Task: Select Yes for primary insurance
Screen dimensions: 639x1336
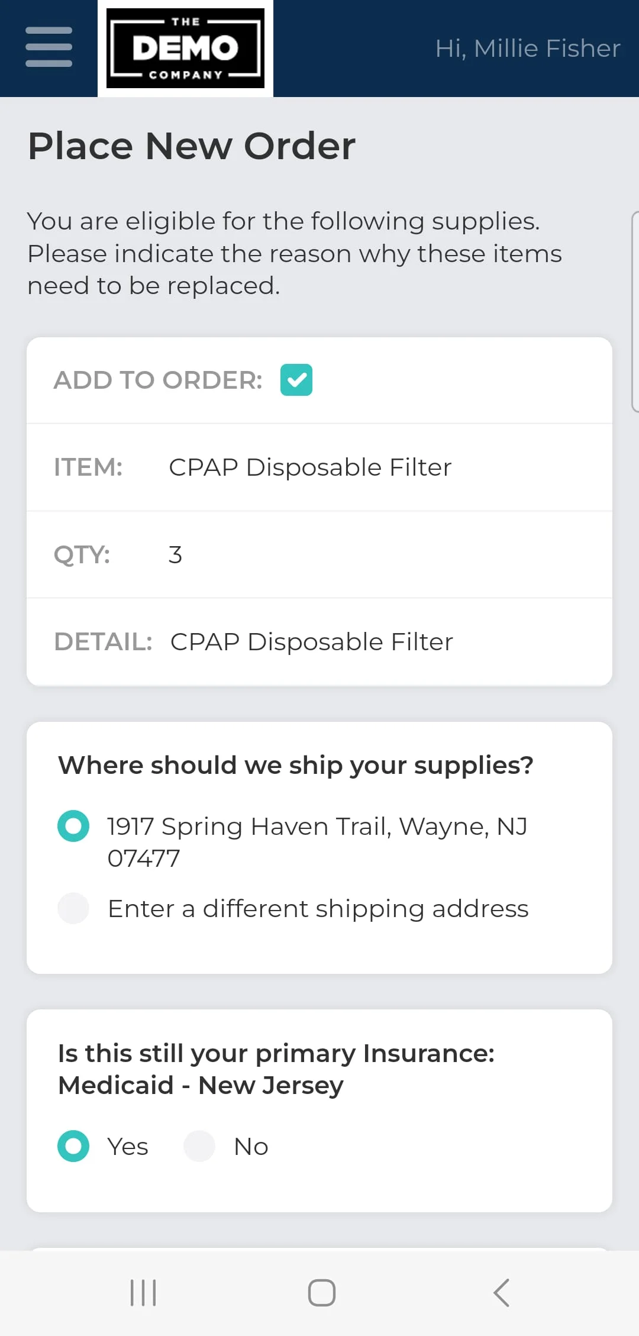Action: [73, 1146]
